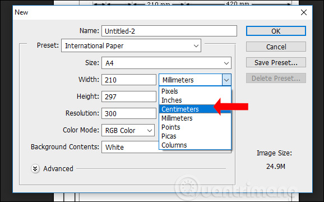This screenshot has height=202, width=324.
Task: Click the OK button
Action: point(276,31)
